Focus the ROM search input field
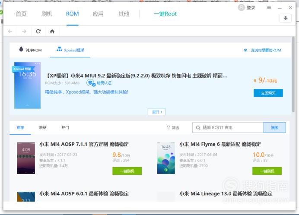The height and width of the screenshot is (215, 299). point(228,127)
